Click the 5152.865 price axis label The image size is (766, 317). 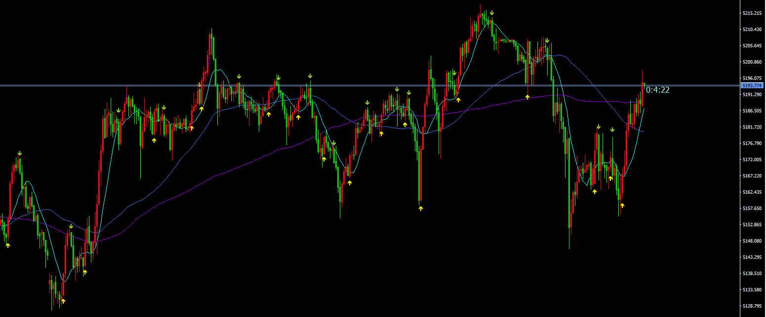[x=752, y=225]
